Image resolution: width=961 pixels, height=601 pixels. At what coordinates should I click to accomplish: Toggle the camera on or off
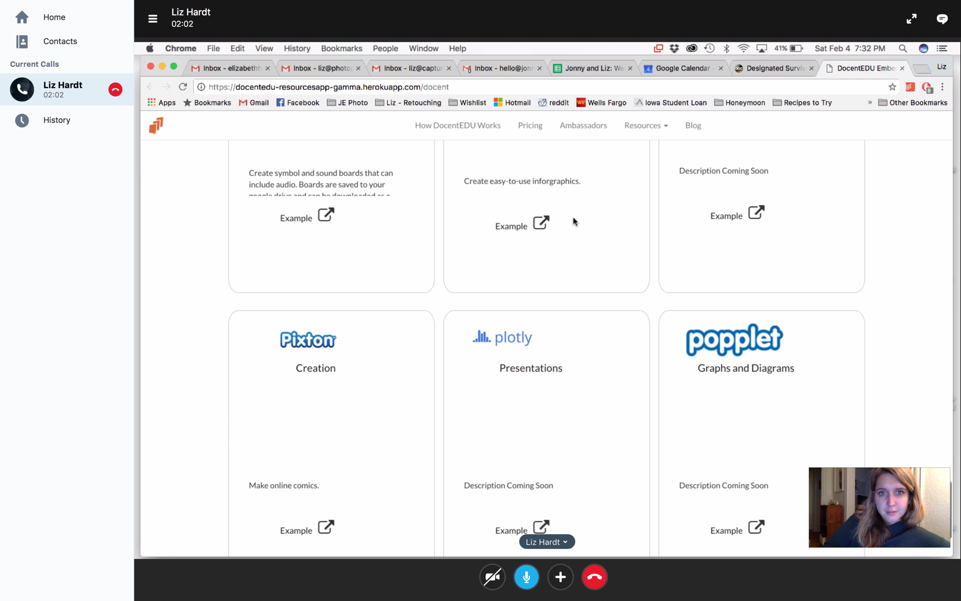(492, 577)
